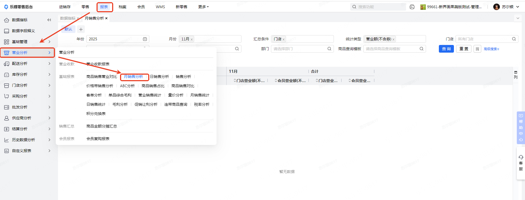The width and height of the screenshot is (525, 200).
Task: Open the 零售 top menu
Action: coord(85,7)
